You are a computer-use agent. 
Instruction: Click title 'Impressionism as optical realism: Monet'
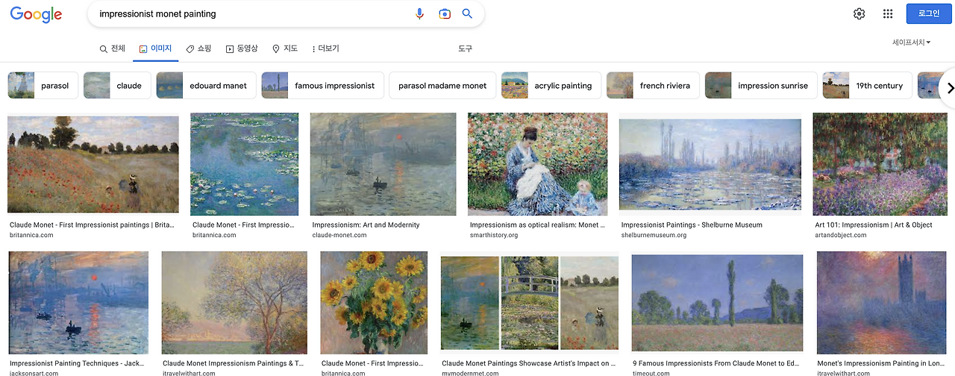(x=537, y=225)
